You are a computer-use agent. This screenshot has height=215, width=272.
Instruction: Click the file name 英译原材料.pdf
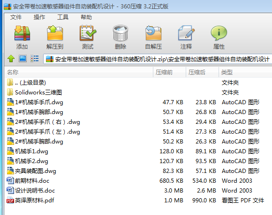35,201
